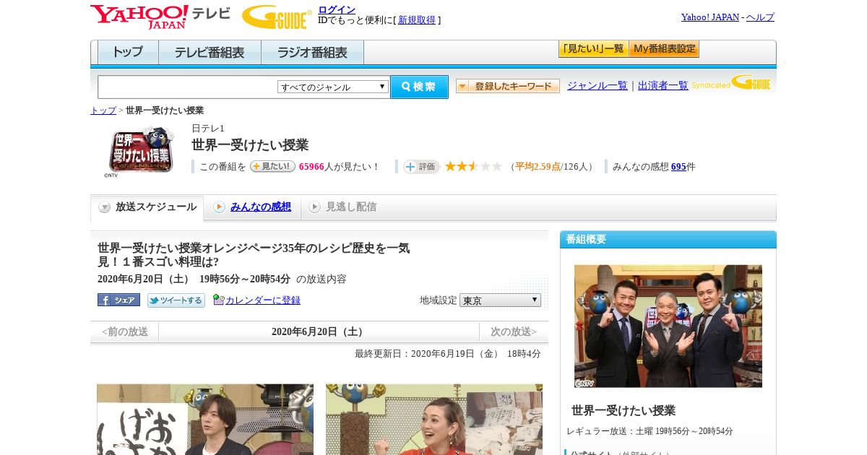Switch to the トップ tab
This screenshot has height=455, width=867.
point(128,53)
